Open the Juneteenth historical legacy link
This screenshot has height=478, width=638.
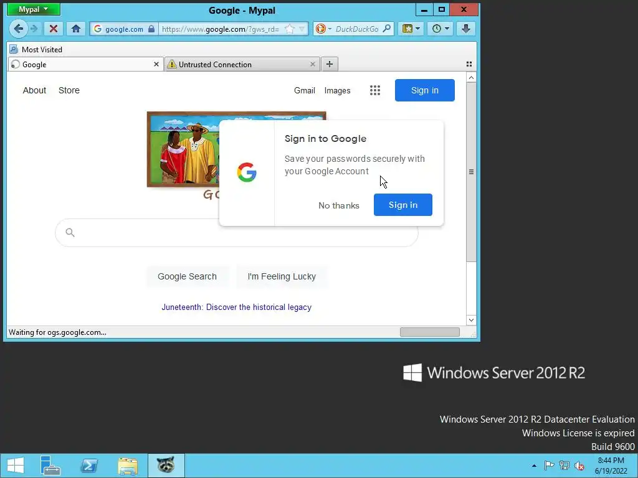click(x=236, y=307)
